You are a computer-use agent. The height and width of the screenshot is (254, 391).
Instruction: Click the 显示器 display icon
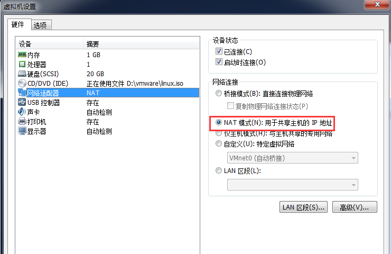coord(22,131)
